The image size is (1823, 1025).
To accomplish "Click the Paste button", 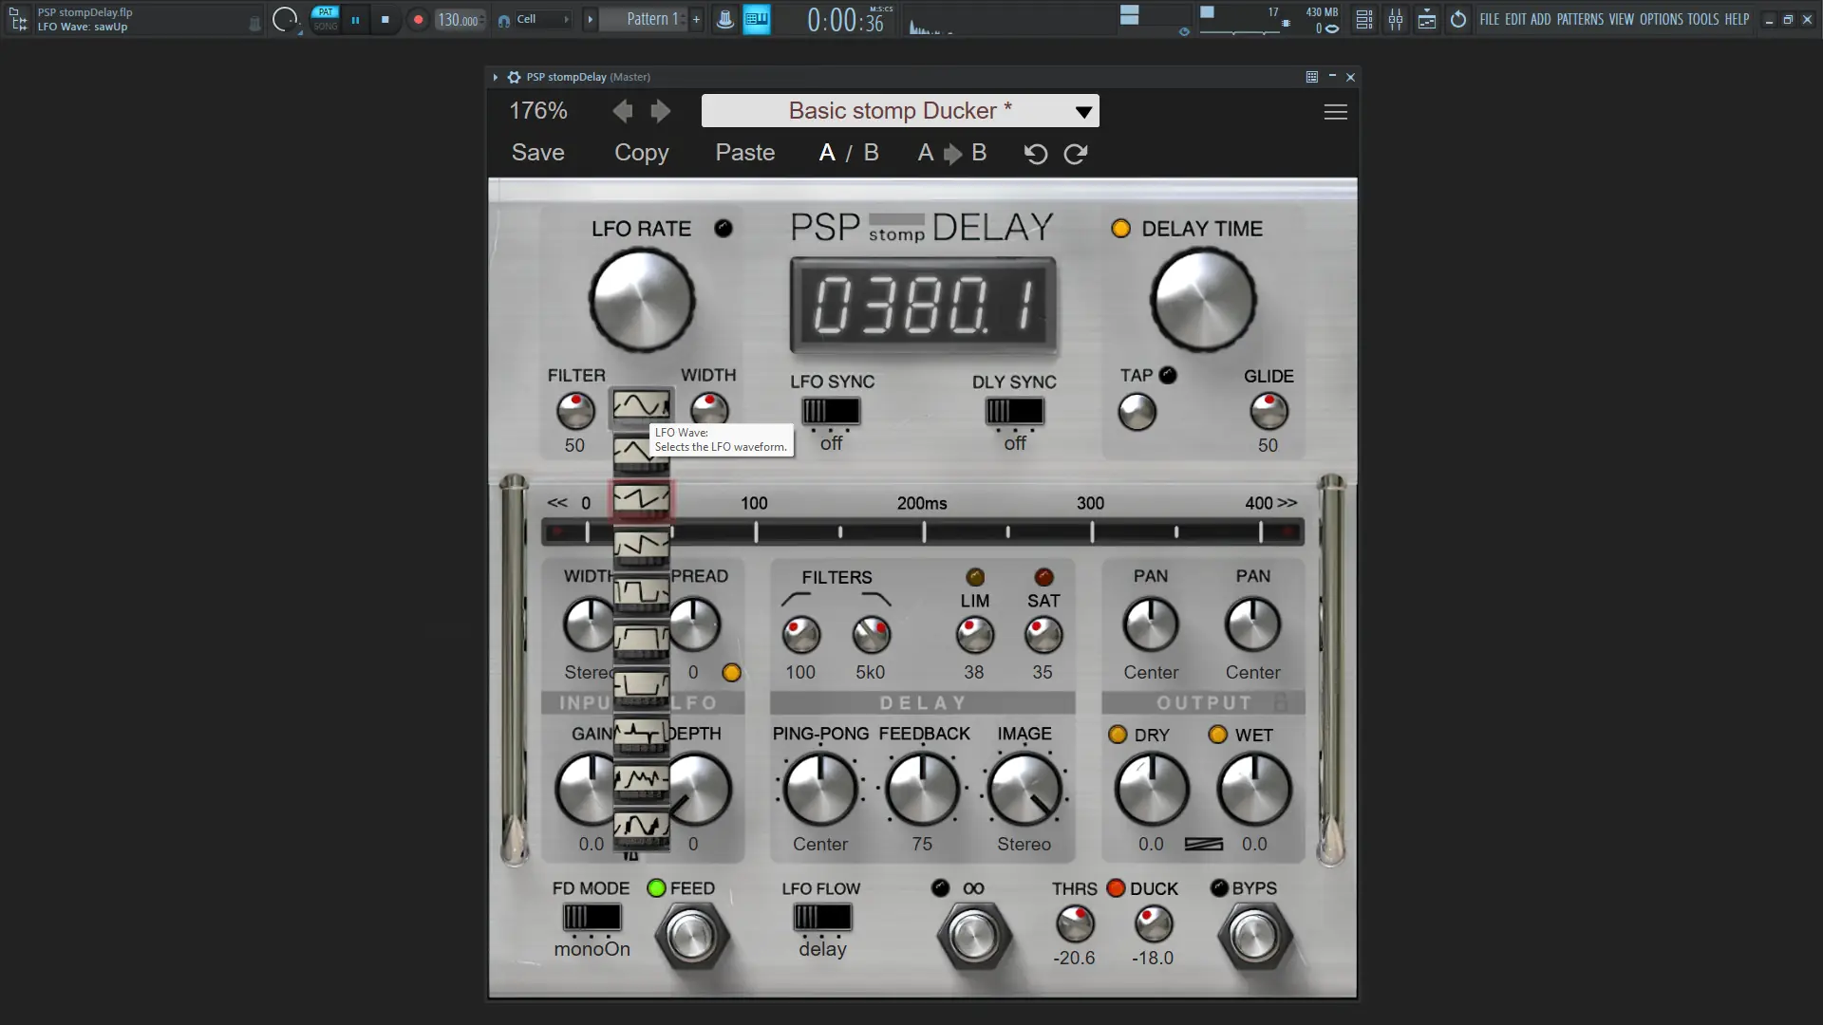I will (x=744, y=153).
